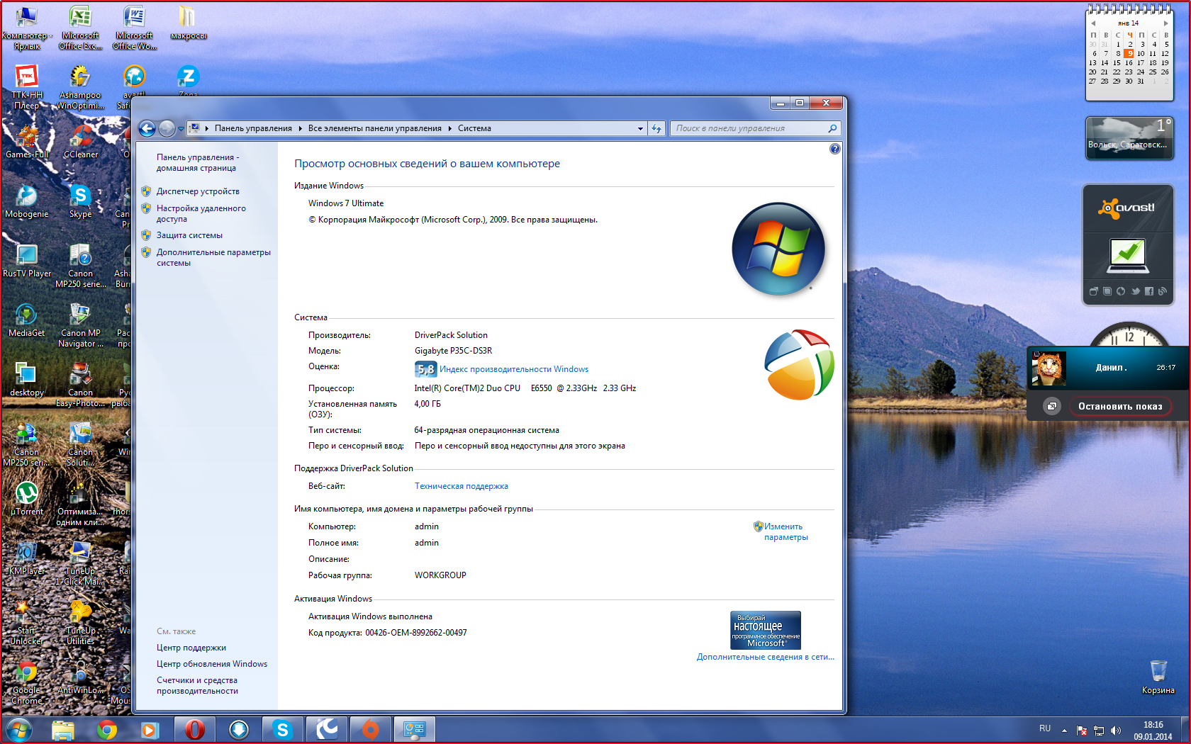The image size is (1191, 744).
Task: Open the orange Firefox-like taskbar icon
Action: (371, 729)
